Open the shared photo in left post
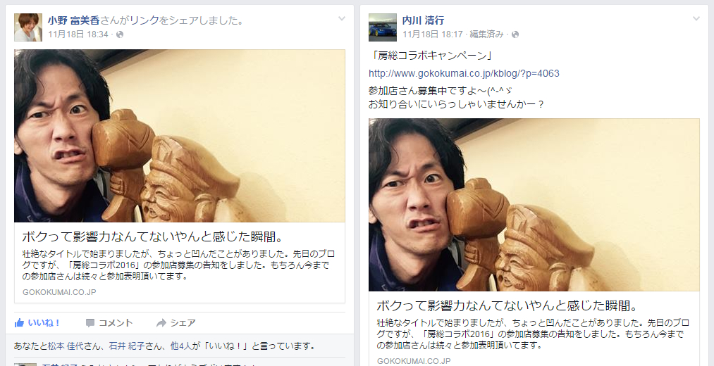714x366 pixels. point(180,135)
